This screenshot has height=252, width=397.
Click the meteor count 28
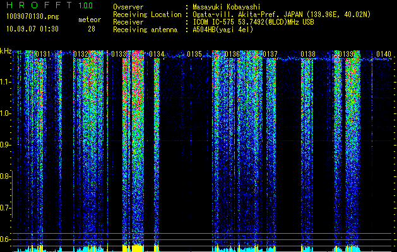92,29
